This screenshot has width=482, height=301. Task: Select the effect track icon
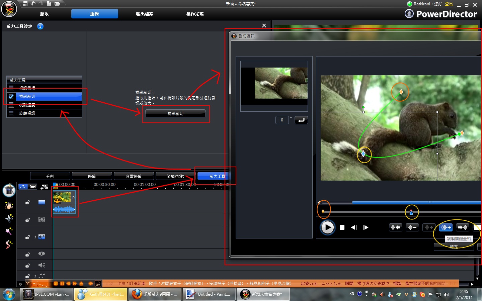coord(42,219)
